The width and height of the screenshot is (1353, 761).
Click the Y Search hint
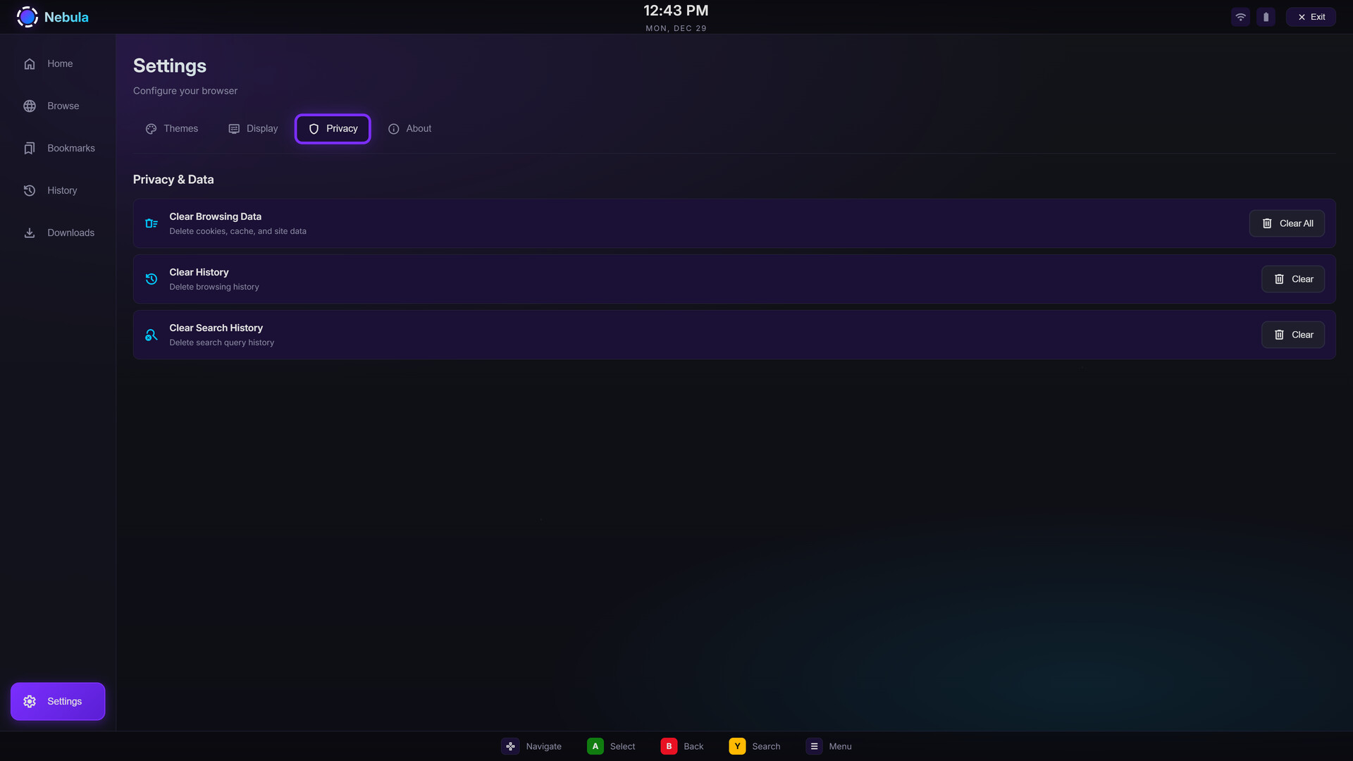tap(754, 746)
